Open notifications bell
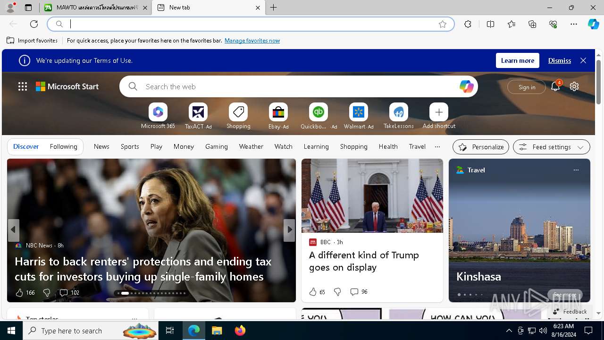The image size is (604, 340). 555,86
